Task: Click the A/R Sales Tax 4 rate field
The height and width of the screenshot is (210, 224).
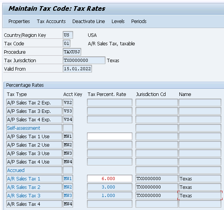Action: tap(110, 204)
